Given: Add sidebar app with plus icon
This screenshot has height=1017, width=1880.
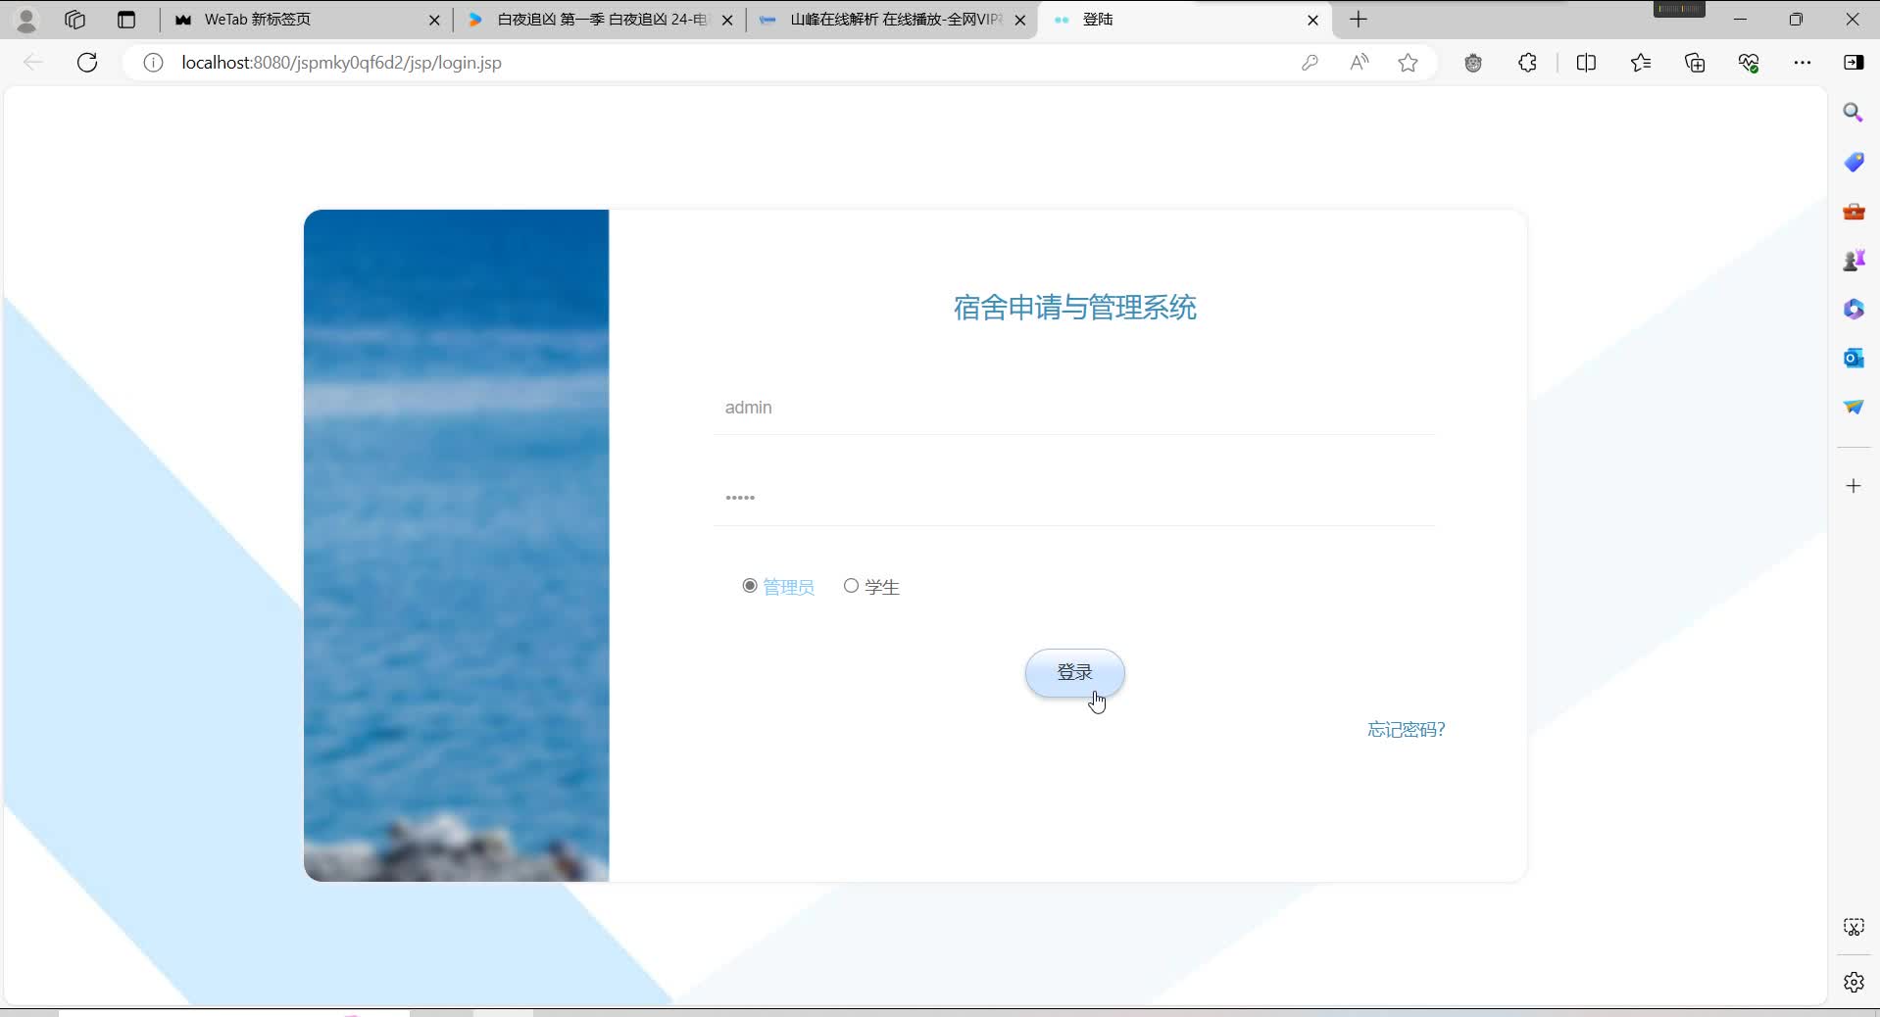Looking at the screenshot, I should 1854,486.
